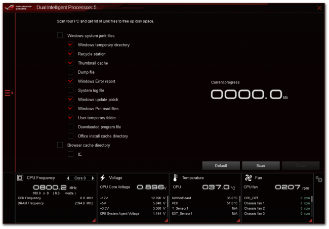
Task: Expand the CPU Frequency panel corner triangle
Action: pyautogui.click(x=94, y=220)
